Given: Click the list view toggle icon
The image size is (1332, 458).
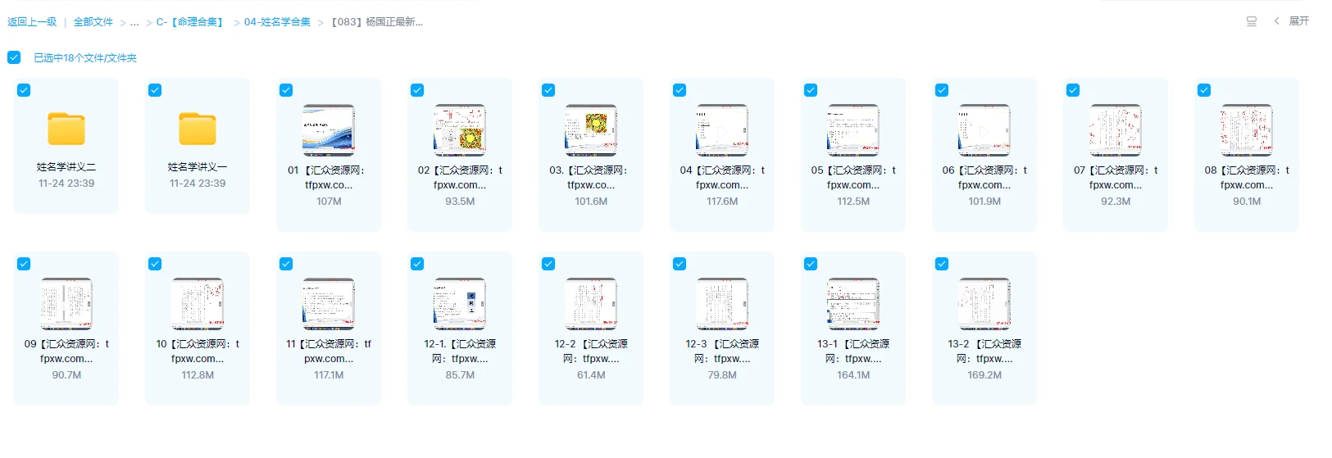Looking at the screenshot, I should pyautogui.click(x=1251, y=21).
